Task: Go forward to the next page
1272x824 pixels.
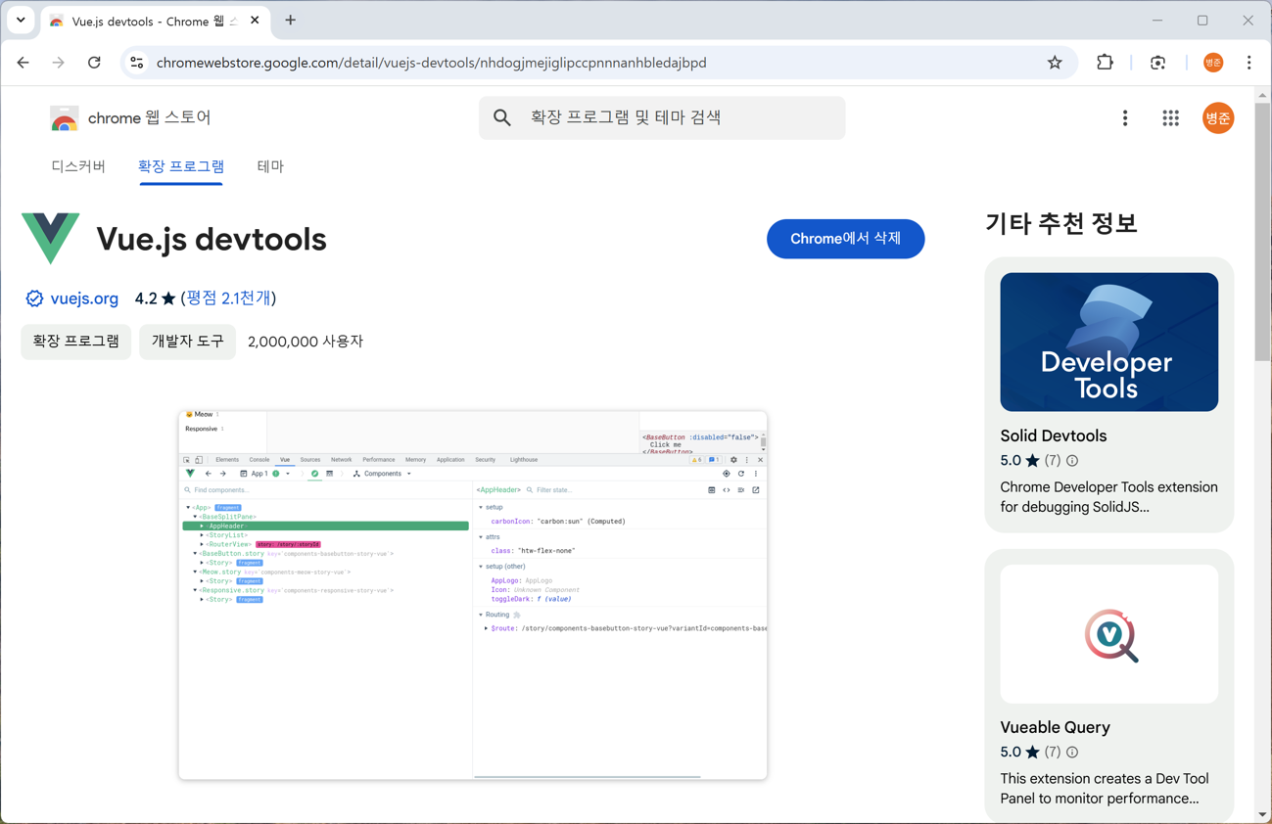Action: (x=59, y=63)
